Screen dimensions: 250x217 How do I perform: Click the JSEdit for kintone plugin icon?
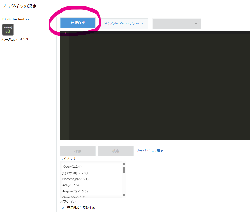[8, 30]
